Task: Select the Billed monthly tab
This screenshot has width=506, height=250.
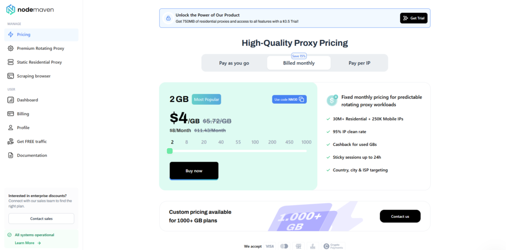Action: tap(298, 63)
